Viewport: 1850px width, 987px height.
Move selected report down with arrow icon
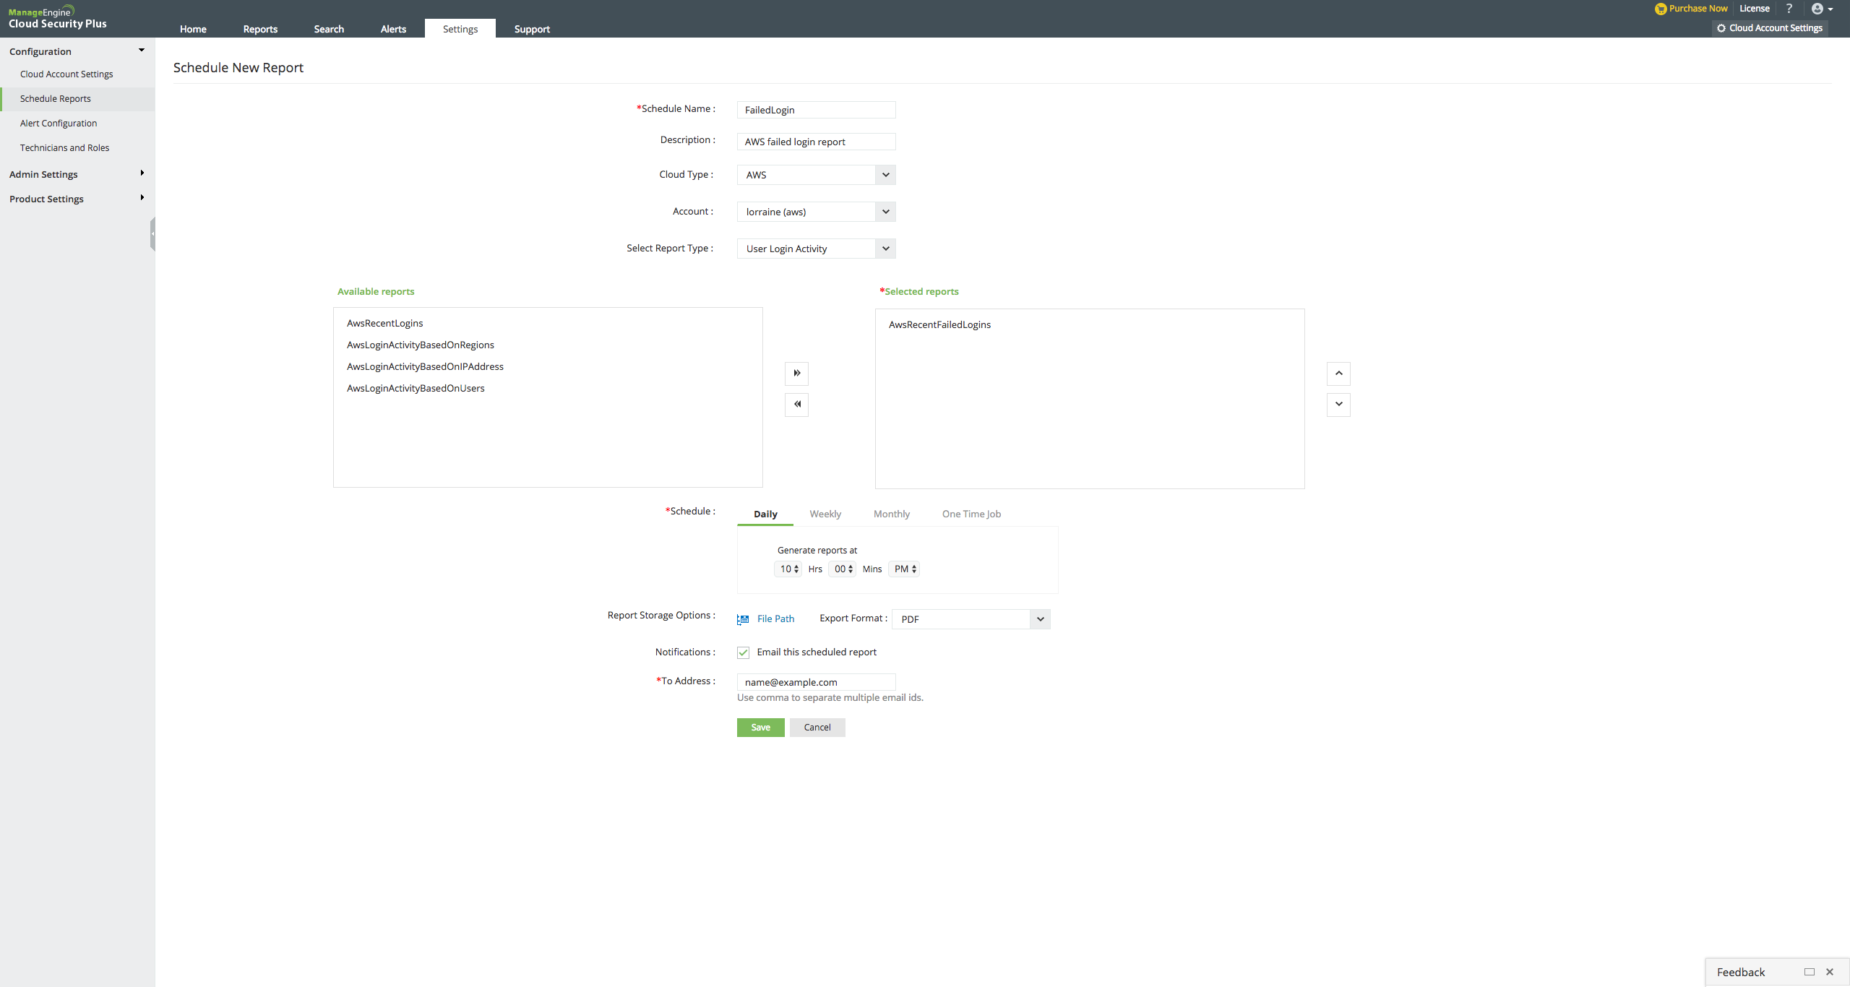coord(1338,405)
